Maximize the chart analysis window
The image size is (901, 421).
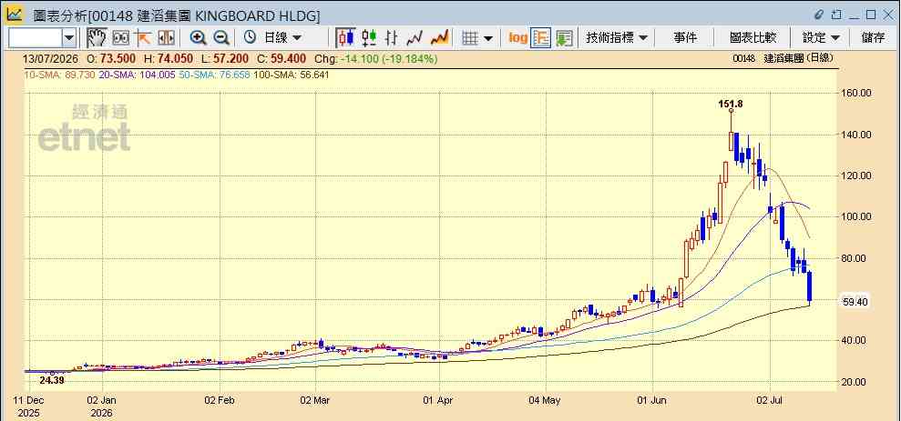871,15
